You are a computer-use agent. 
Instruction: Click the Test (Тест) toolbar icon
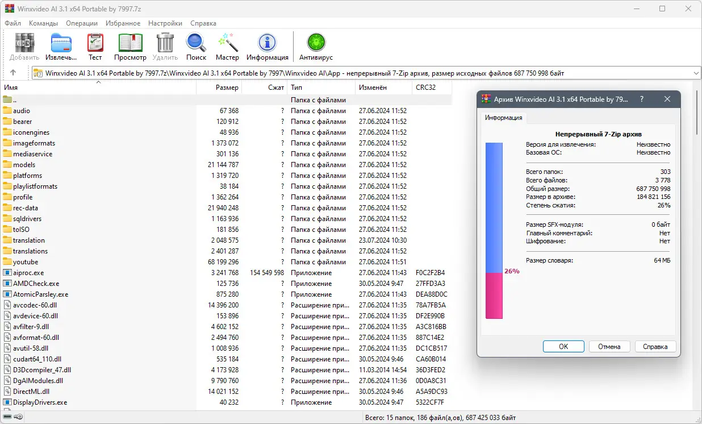(x=95, y=43)
